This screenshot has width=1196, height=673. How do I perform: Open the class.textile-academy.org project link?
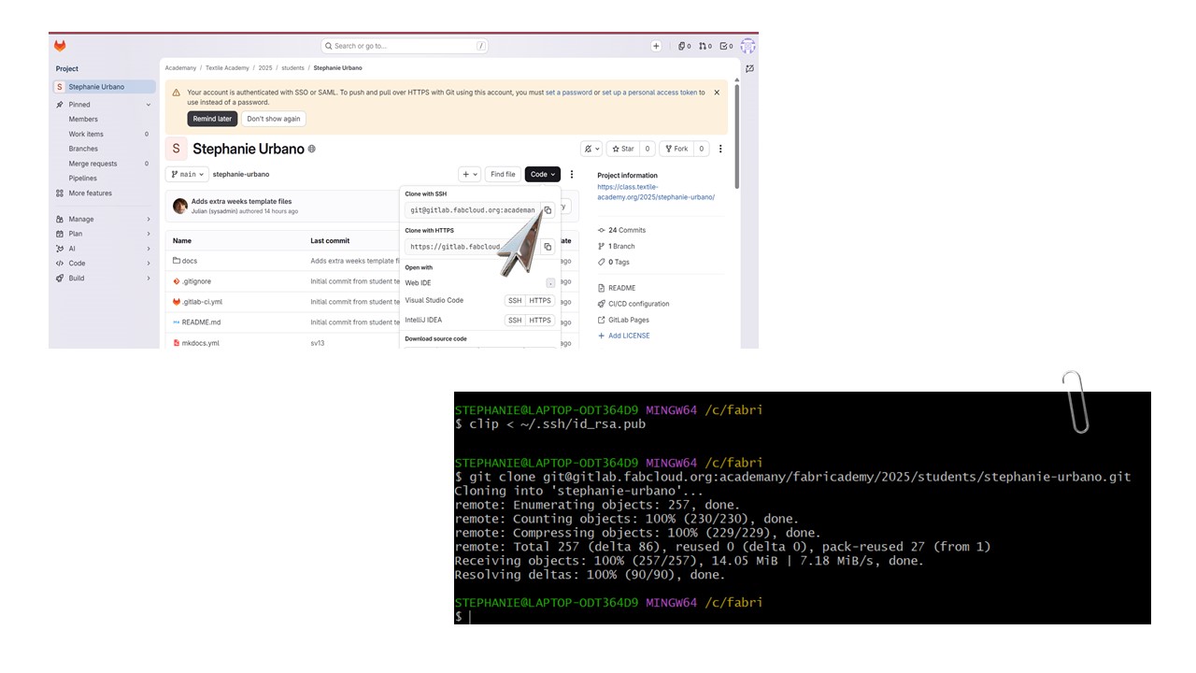coord(656,192)
